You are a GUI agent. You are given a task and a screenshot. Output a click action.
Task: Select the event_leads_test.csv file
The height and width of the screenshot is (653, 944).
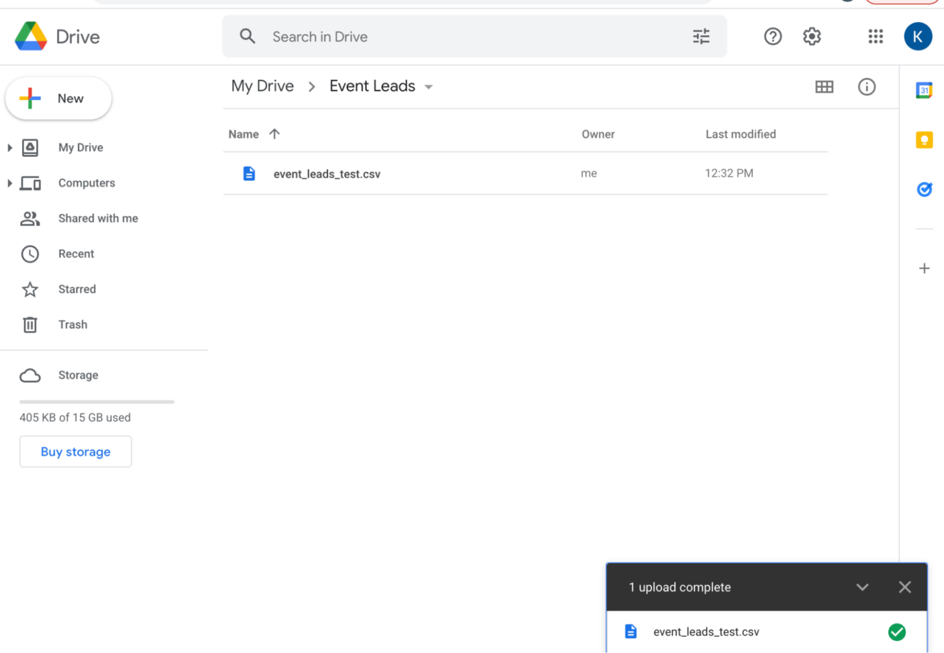327,173
